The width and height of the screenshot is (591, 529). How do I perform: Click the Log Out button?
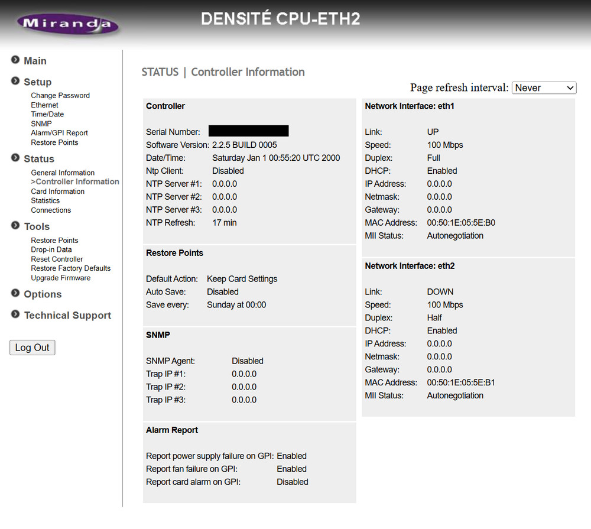[x=32, y=348]
